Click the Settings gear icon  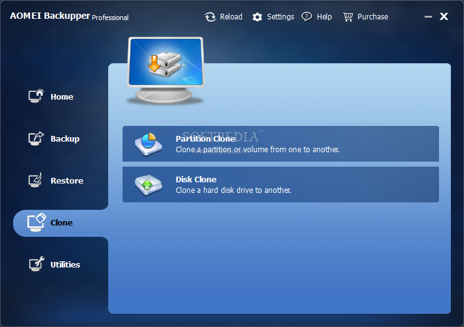[x=257, y=17]
